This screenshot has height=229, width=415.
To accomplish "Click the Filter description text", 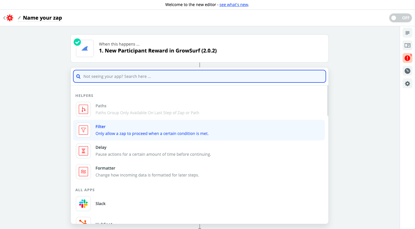I will [x=152, y=134].
